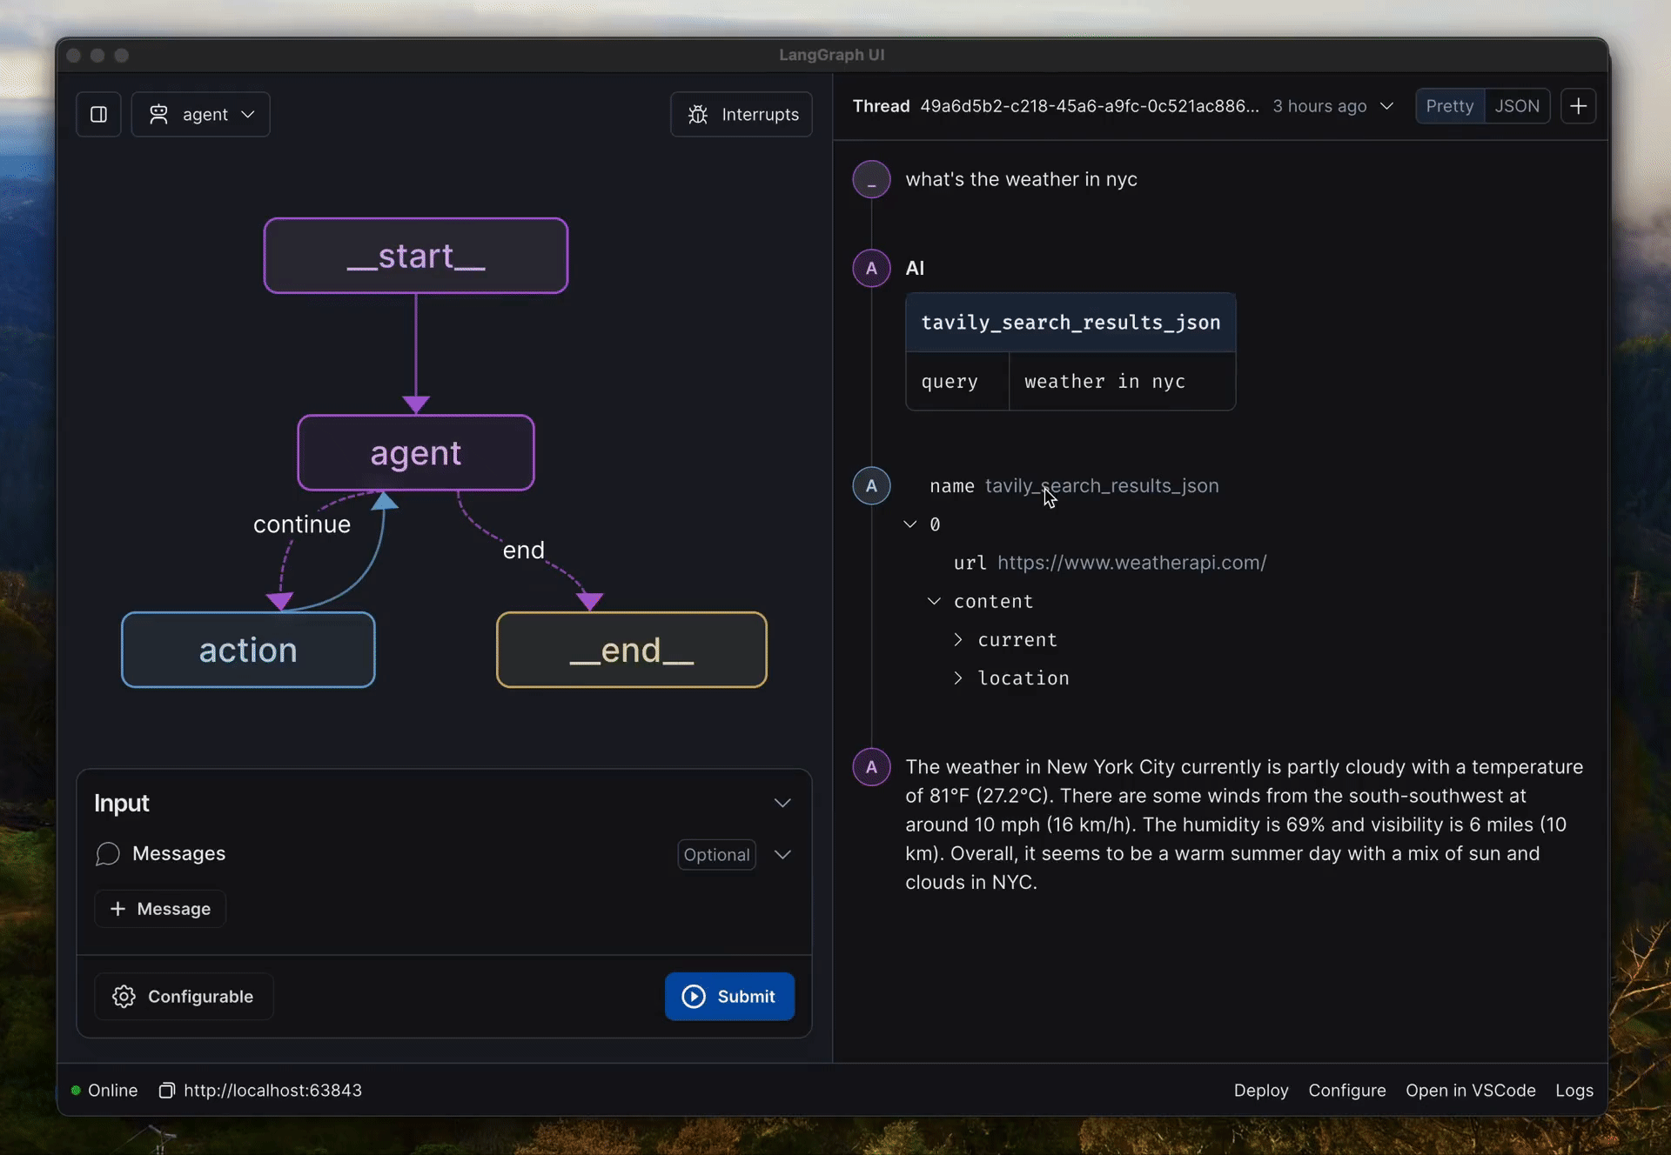Click the bug icon on Interrupts
The width and height of the screenshot is (1671, 1155).
coord(698,115)
